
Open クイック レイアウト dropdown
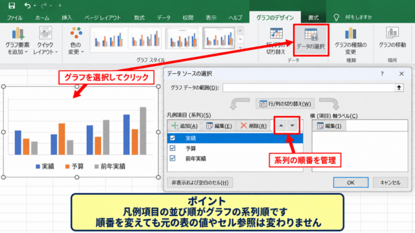click(45, 41)
